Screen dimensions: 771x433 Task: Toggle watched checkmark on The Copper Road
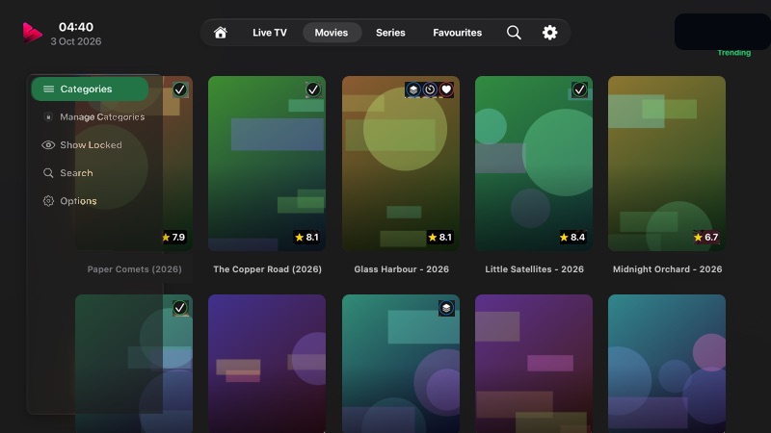[313, 89]
